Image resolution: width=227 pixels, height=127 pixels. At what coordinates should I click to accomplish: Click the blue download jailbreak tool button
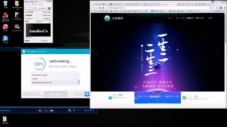[x=157, y=97]
